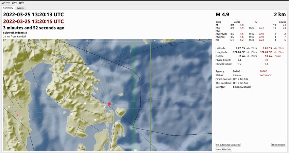Click the manual latitude value 3.87 °S

click(240, 48)
